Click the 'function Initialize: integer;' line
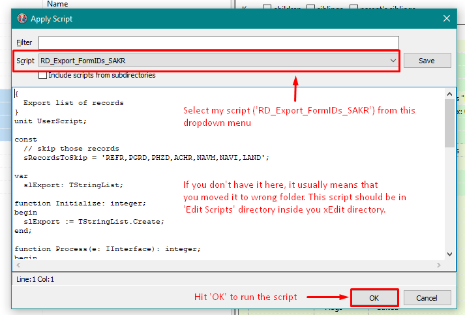The image size is (465, 315). (x=80, y=203)
